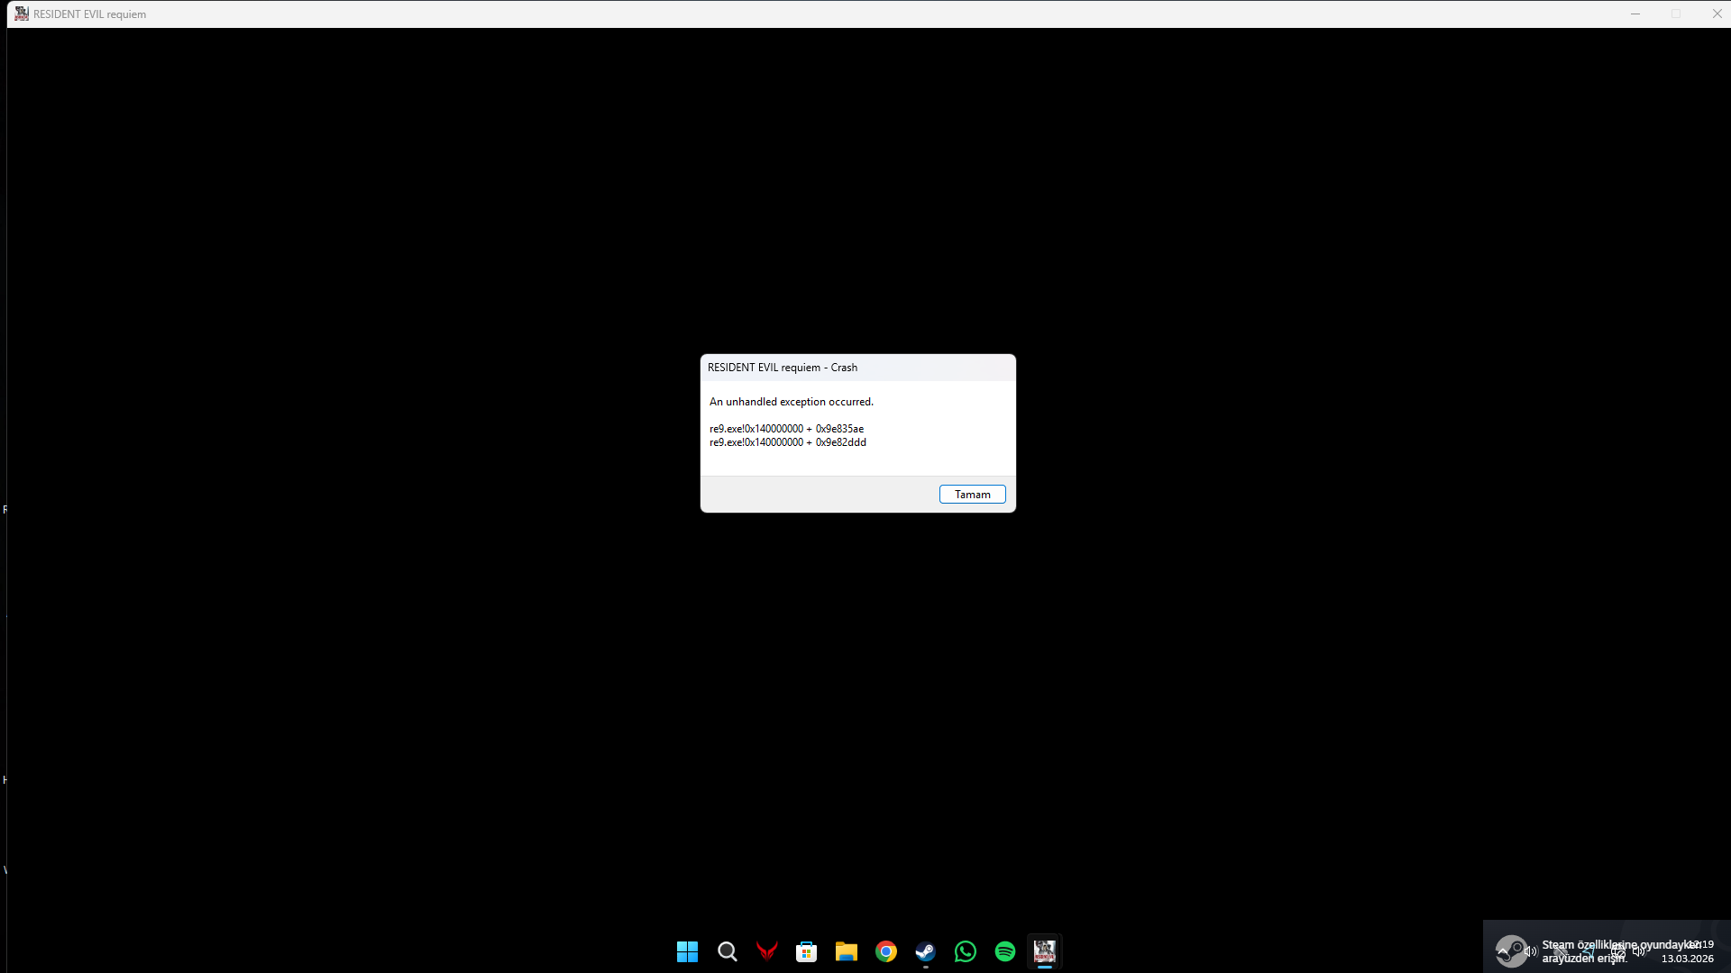Open the Windows Start menu
This screenshot has width=1731, height=973.
tap(687, 951)
